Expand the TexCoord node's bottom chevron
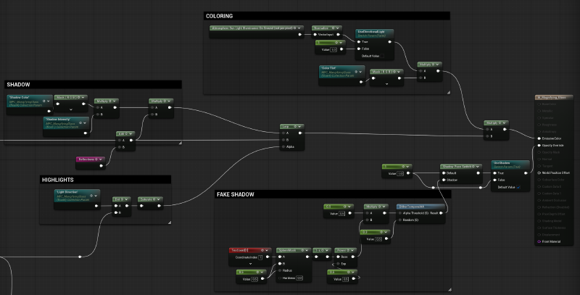 coord(249,264)
